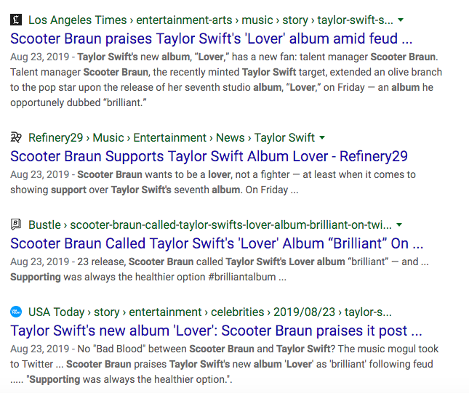Click the snippet text 'showing support over Taylor Swift's seventh album'
Image resolution: width=469 pixels, height=393 pixels.
pos(125,190)
